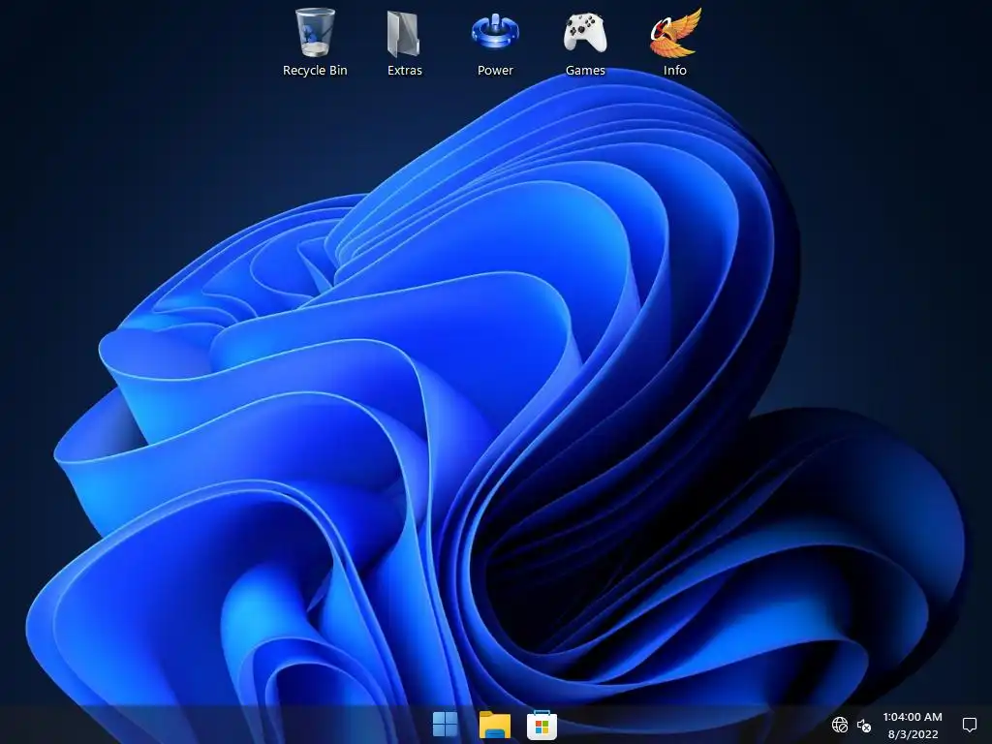Open the Games controller icon
This screenshot has width=992, height=744.
click(x=585, y=33)
